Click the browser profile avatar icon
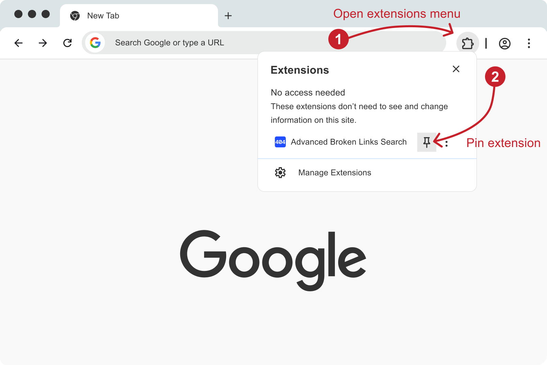547x365 pixels. point(505,43)
